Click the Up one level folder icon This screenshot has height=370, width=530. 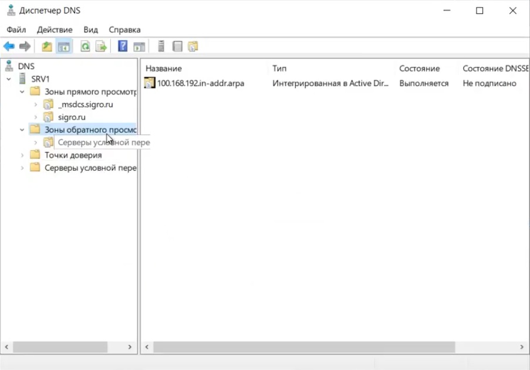(x=47, y=46)
